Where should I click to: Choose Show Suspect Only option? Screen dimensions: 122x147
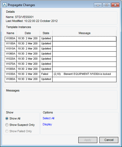click(7, 125)
